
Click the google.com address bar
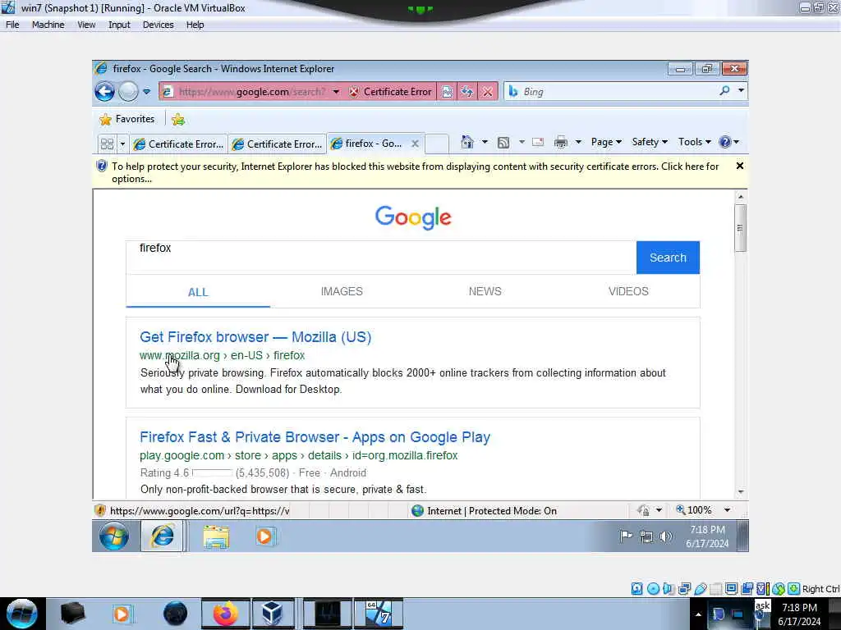(x=250, y=92)
